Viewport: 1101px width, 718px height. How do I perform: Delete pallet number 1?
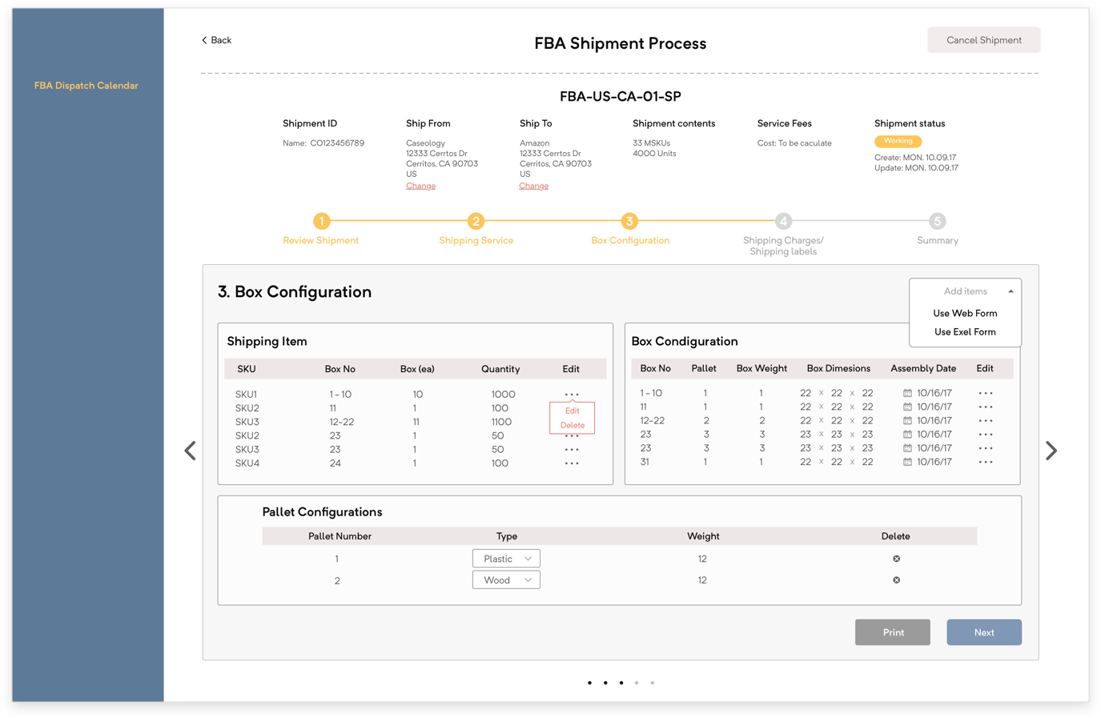pyautogui.click(x=896, y=559)
